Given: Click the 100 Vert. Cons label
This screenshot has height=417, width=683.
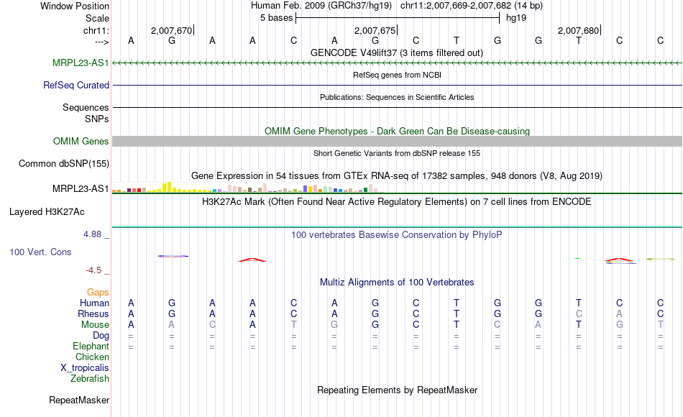Looking at the screenshot, I should (x=40, y=252).
